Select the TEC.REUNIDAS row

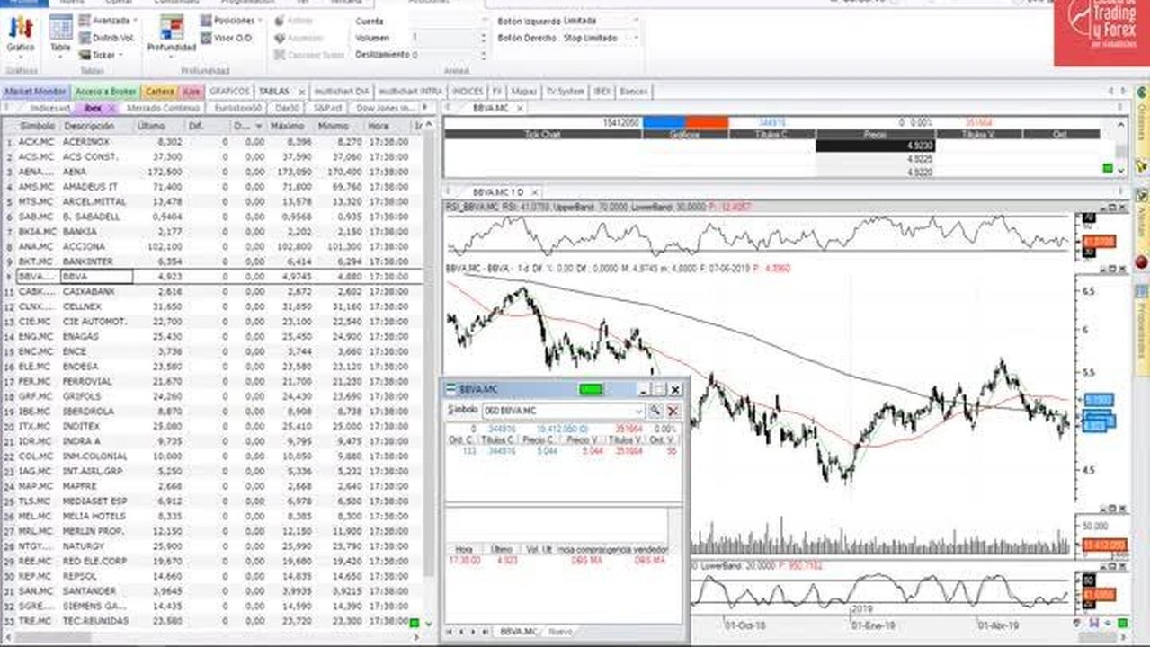click(211, 621)
